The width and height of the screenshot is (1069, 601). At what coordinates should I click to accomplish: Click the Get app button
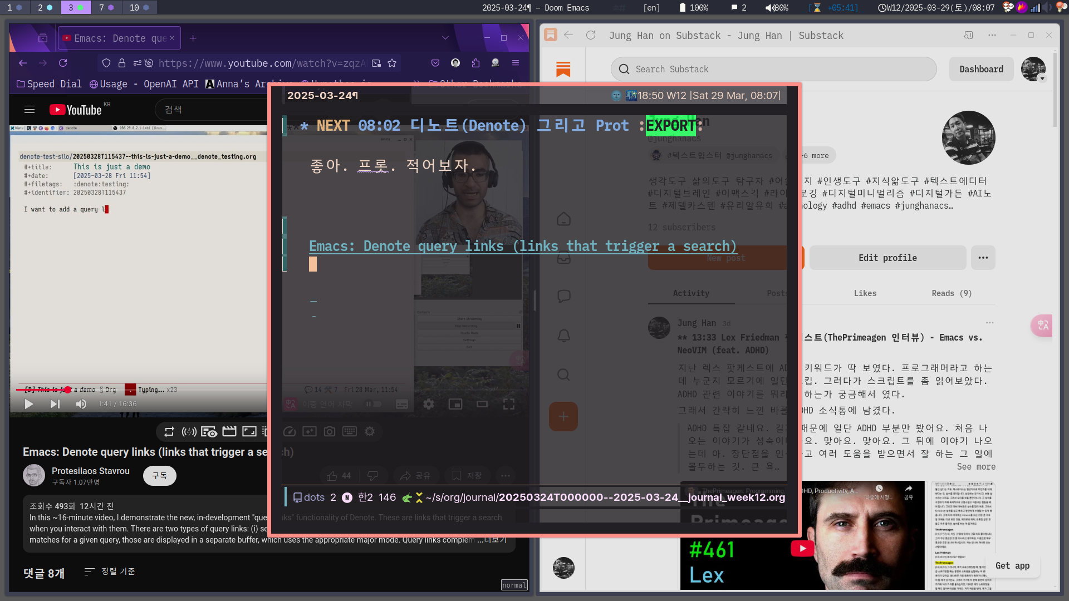[1012, 565]
